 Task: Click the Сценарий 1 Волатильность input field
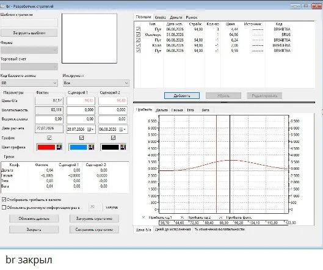(x=81, y=110)
